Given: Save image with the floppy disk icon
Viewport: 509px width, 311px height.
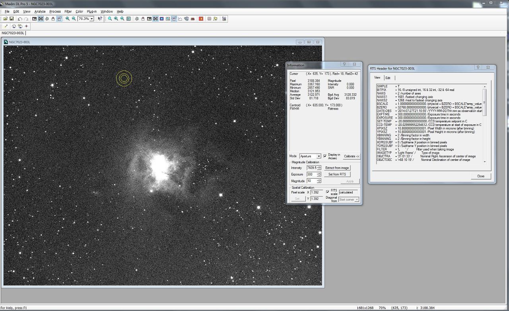Looking at the screenshot, I should click(12, 19).
